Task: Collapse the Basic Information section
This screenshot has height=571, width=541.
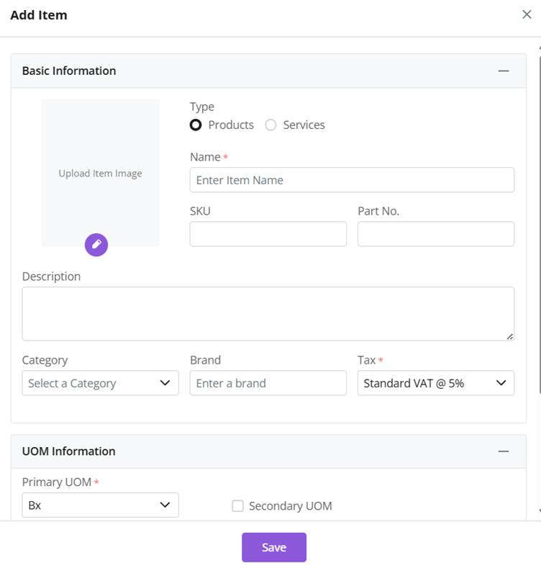Action: [x=504, y=71]
